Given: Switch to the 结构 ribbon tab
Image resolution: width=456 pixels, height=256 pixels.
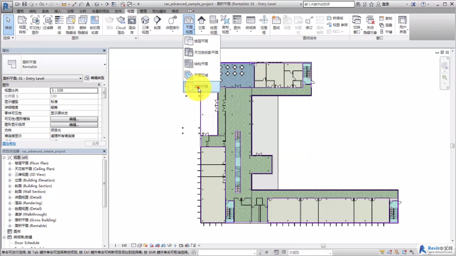Looking at the screenshot, I should (33, 11).
